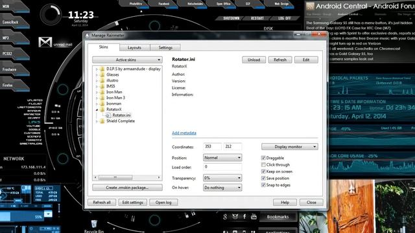
Task: Click the Glasses folder icon
Action: coord(102,75)
